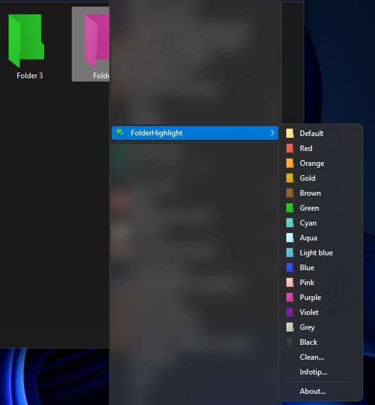Choose the Gold menu entry
The image size is (375, 405).
point(321,178)
